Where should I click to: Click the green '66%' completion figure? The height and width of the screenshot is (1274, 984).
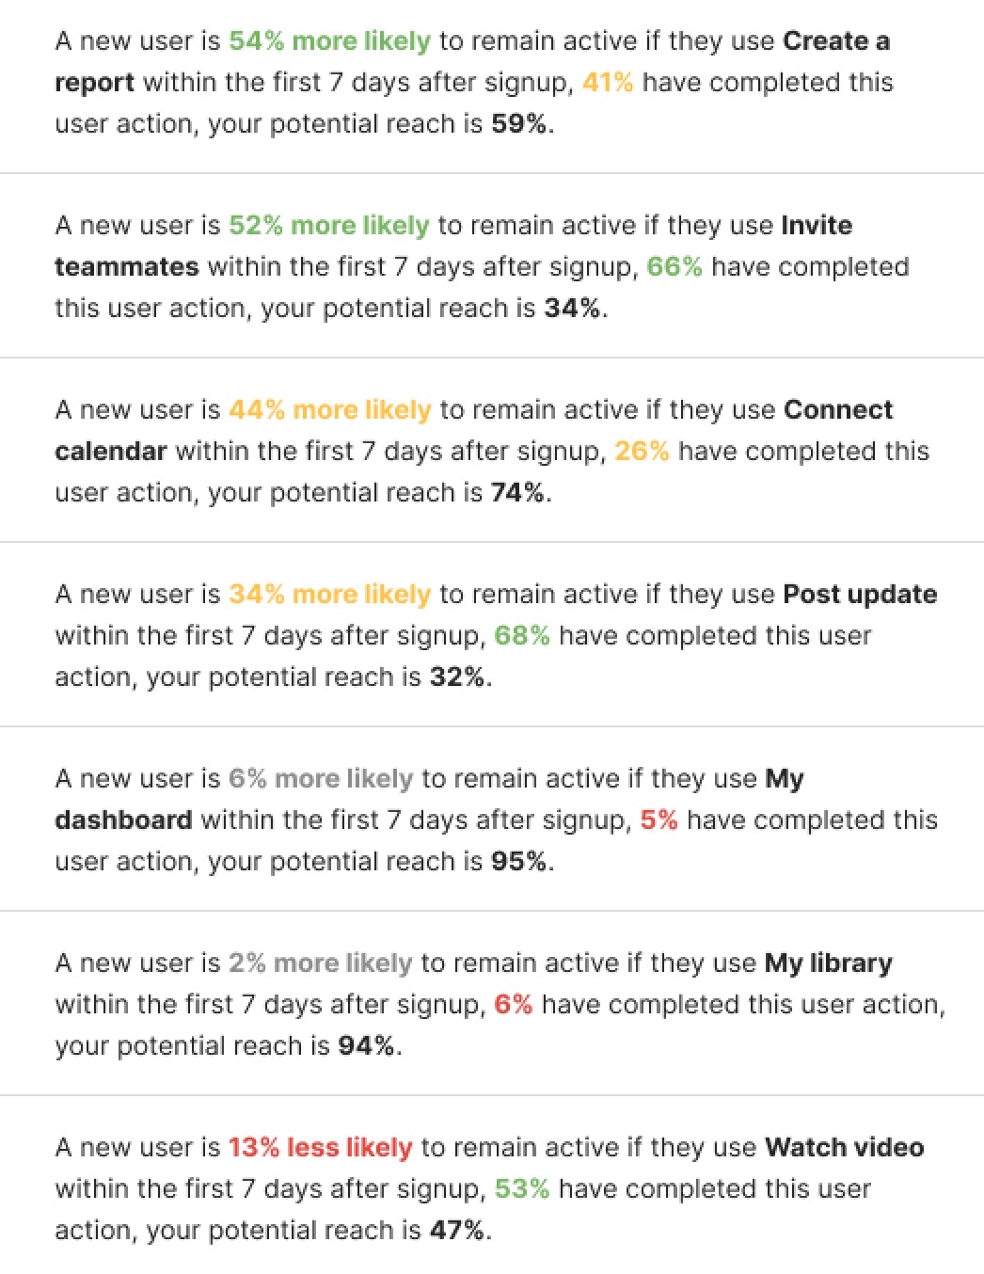pyautogui.click(x=675, y=267)
